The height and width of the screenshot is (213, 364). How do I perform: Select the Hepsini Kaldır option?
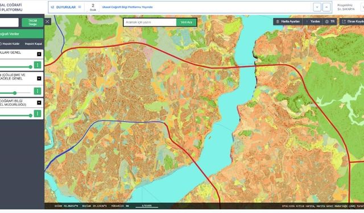[10, 44]
